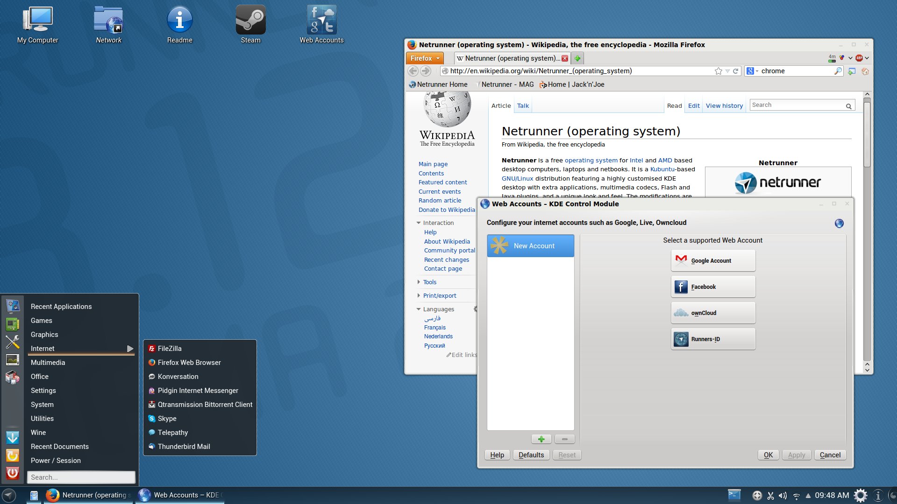Click Wikipedia search magnifier icon
Image resolution: width=897 pixels, height=504 pixels.
(848, 106)
